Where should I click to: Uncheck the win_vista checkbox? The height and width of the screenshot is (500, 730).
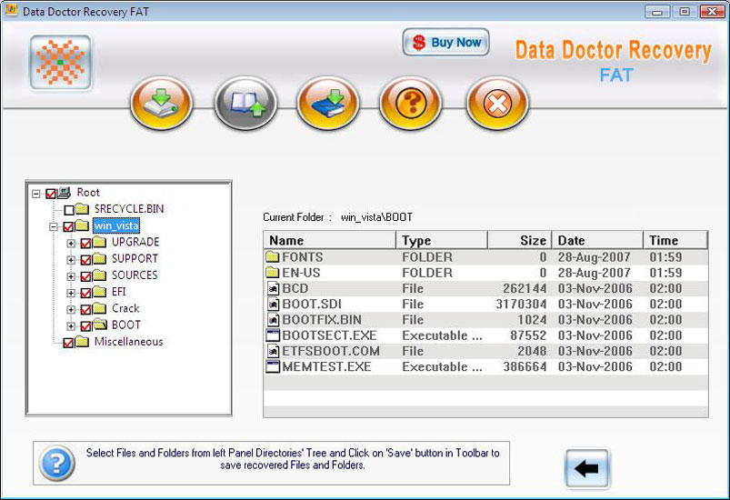68,226
